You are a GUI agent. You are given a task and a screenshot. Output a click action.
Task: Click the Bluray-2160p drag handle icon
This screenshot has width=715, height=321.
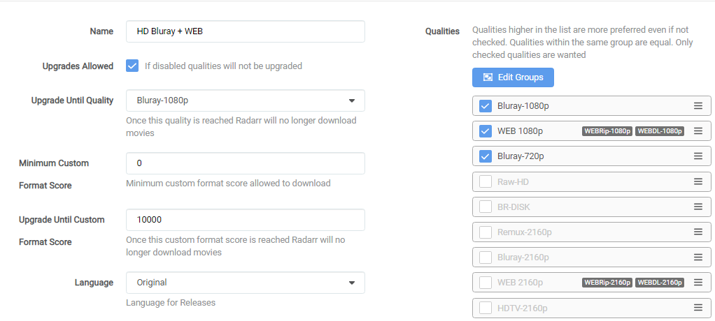(x=698, y=257)
